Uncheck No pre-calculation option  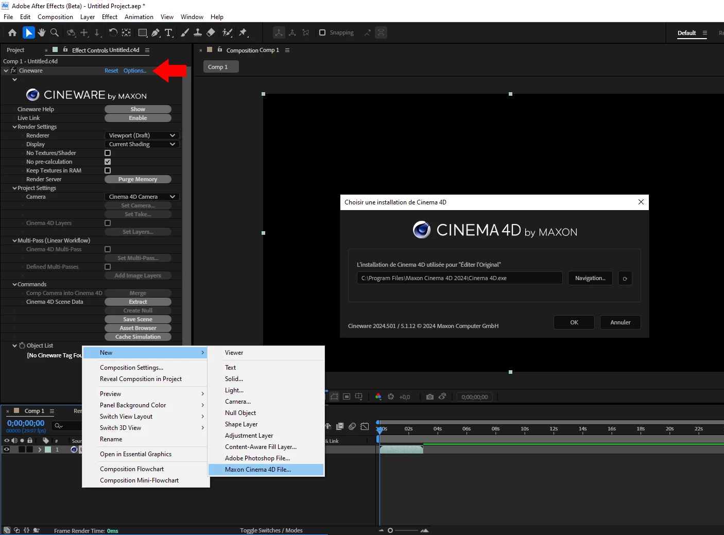pyautogui.click(x=108, y=162)
